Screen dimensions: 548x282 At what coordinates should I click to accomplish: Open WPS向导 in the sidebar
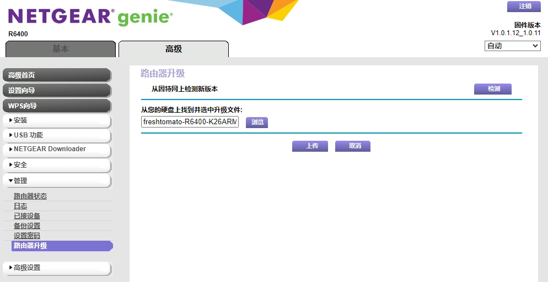click(57, 106)
